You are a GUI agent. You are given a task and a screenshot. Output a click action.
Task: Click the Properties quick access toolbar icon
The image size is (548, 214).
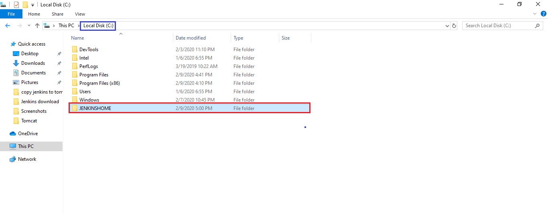[x=16, y=5]
